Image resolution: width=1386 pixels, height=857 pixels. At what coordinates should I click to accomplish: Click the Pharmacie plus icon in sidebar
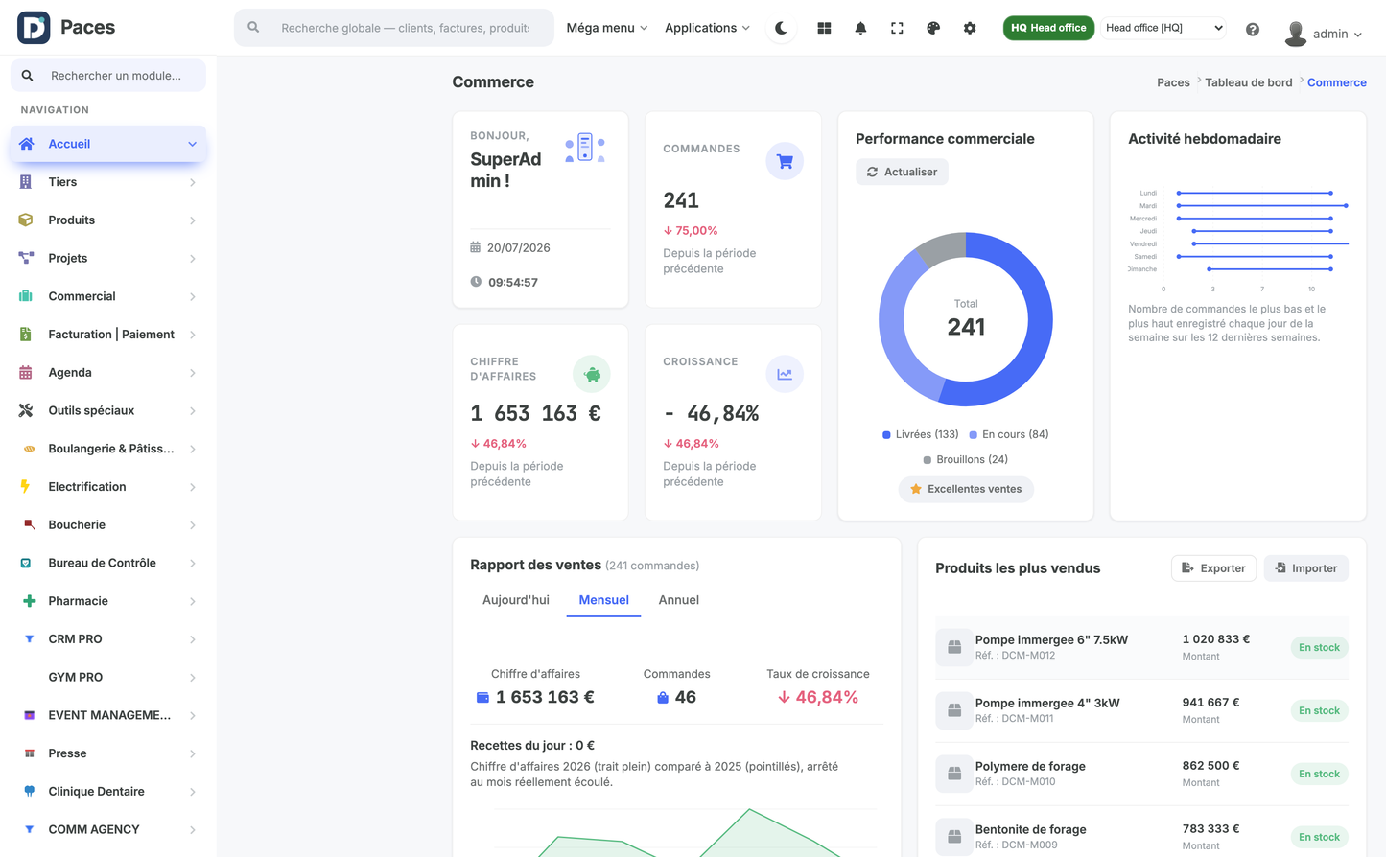29,601
